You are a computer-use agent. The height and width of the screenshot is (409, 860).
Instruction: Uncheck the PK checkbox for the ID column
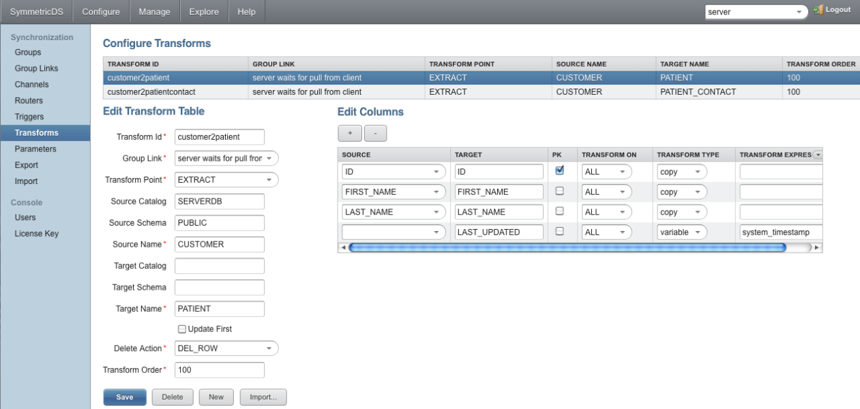[559, 171]
